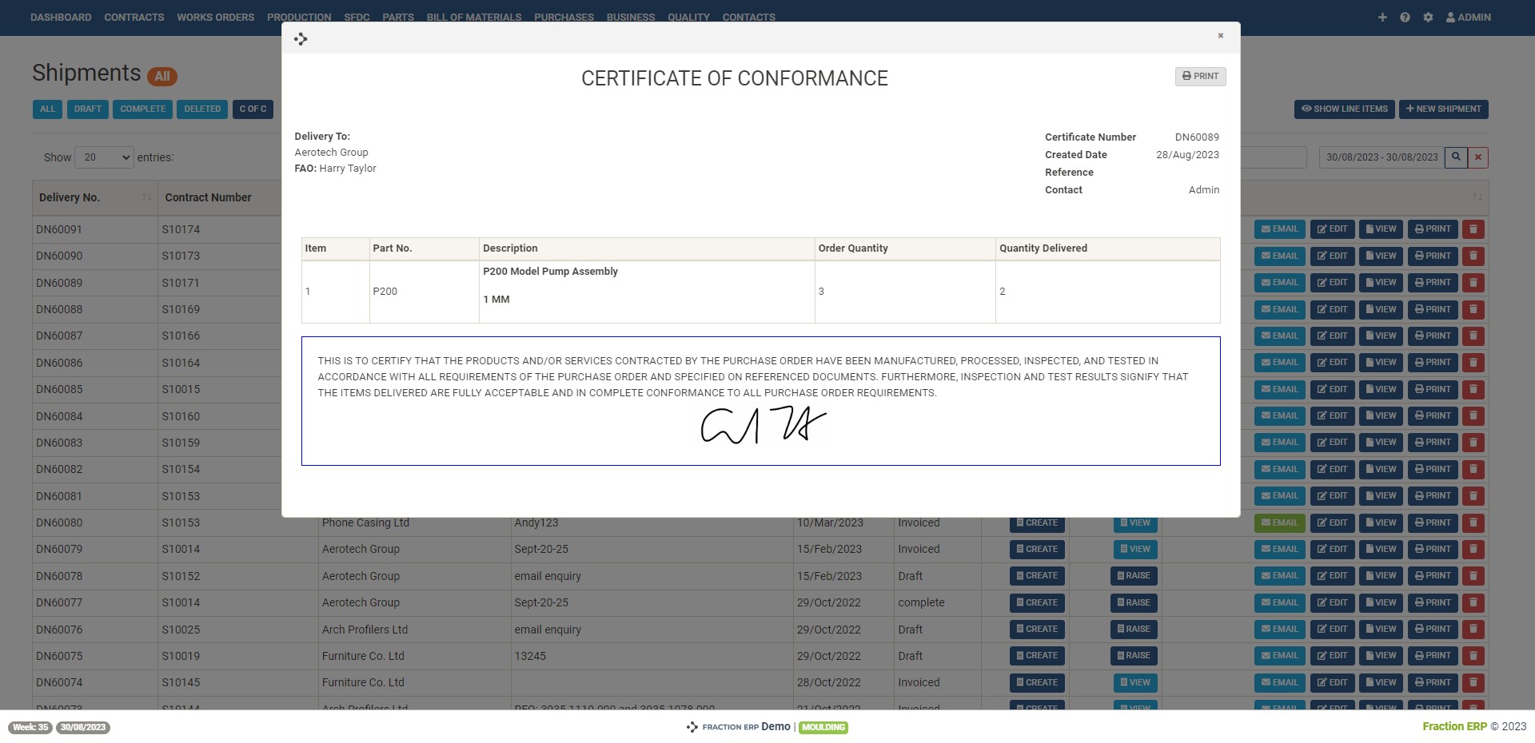
Task: Clear the date filter with the red x icon
Action: 1477,157
